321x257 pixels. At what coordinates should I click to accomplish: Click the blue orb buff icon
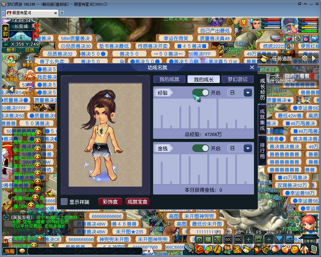315,39
